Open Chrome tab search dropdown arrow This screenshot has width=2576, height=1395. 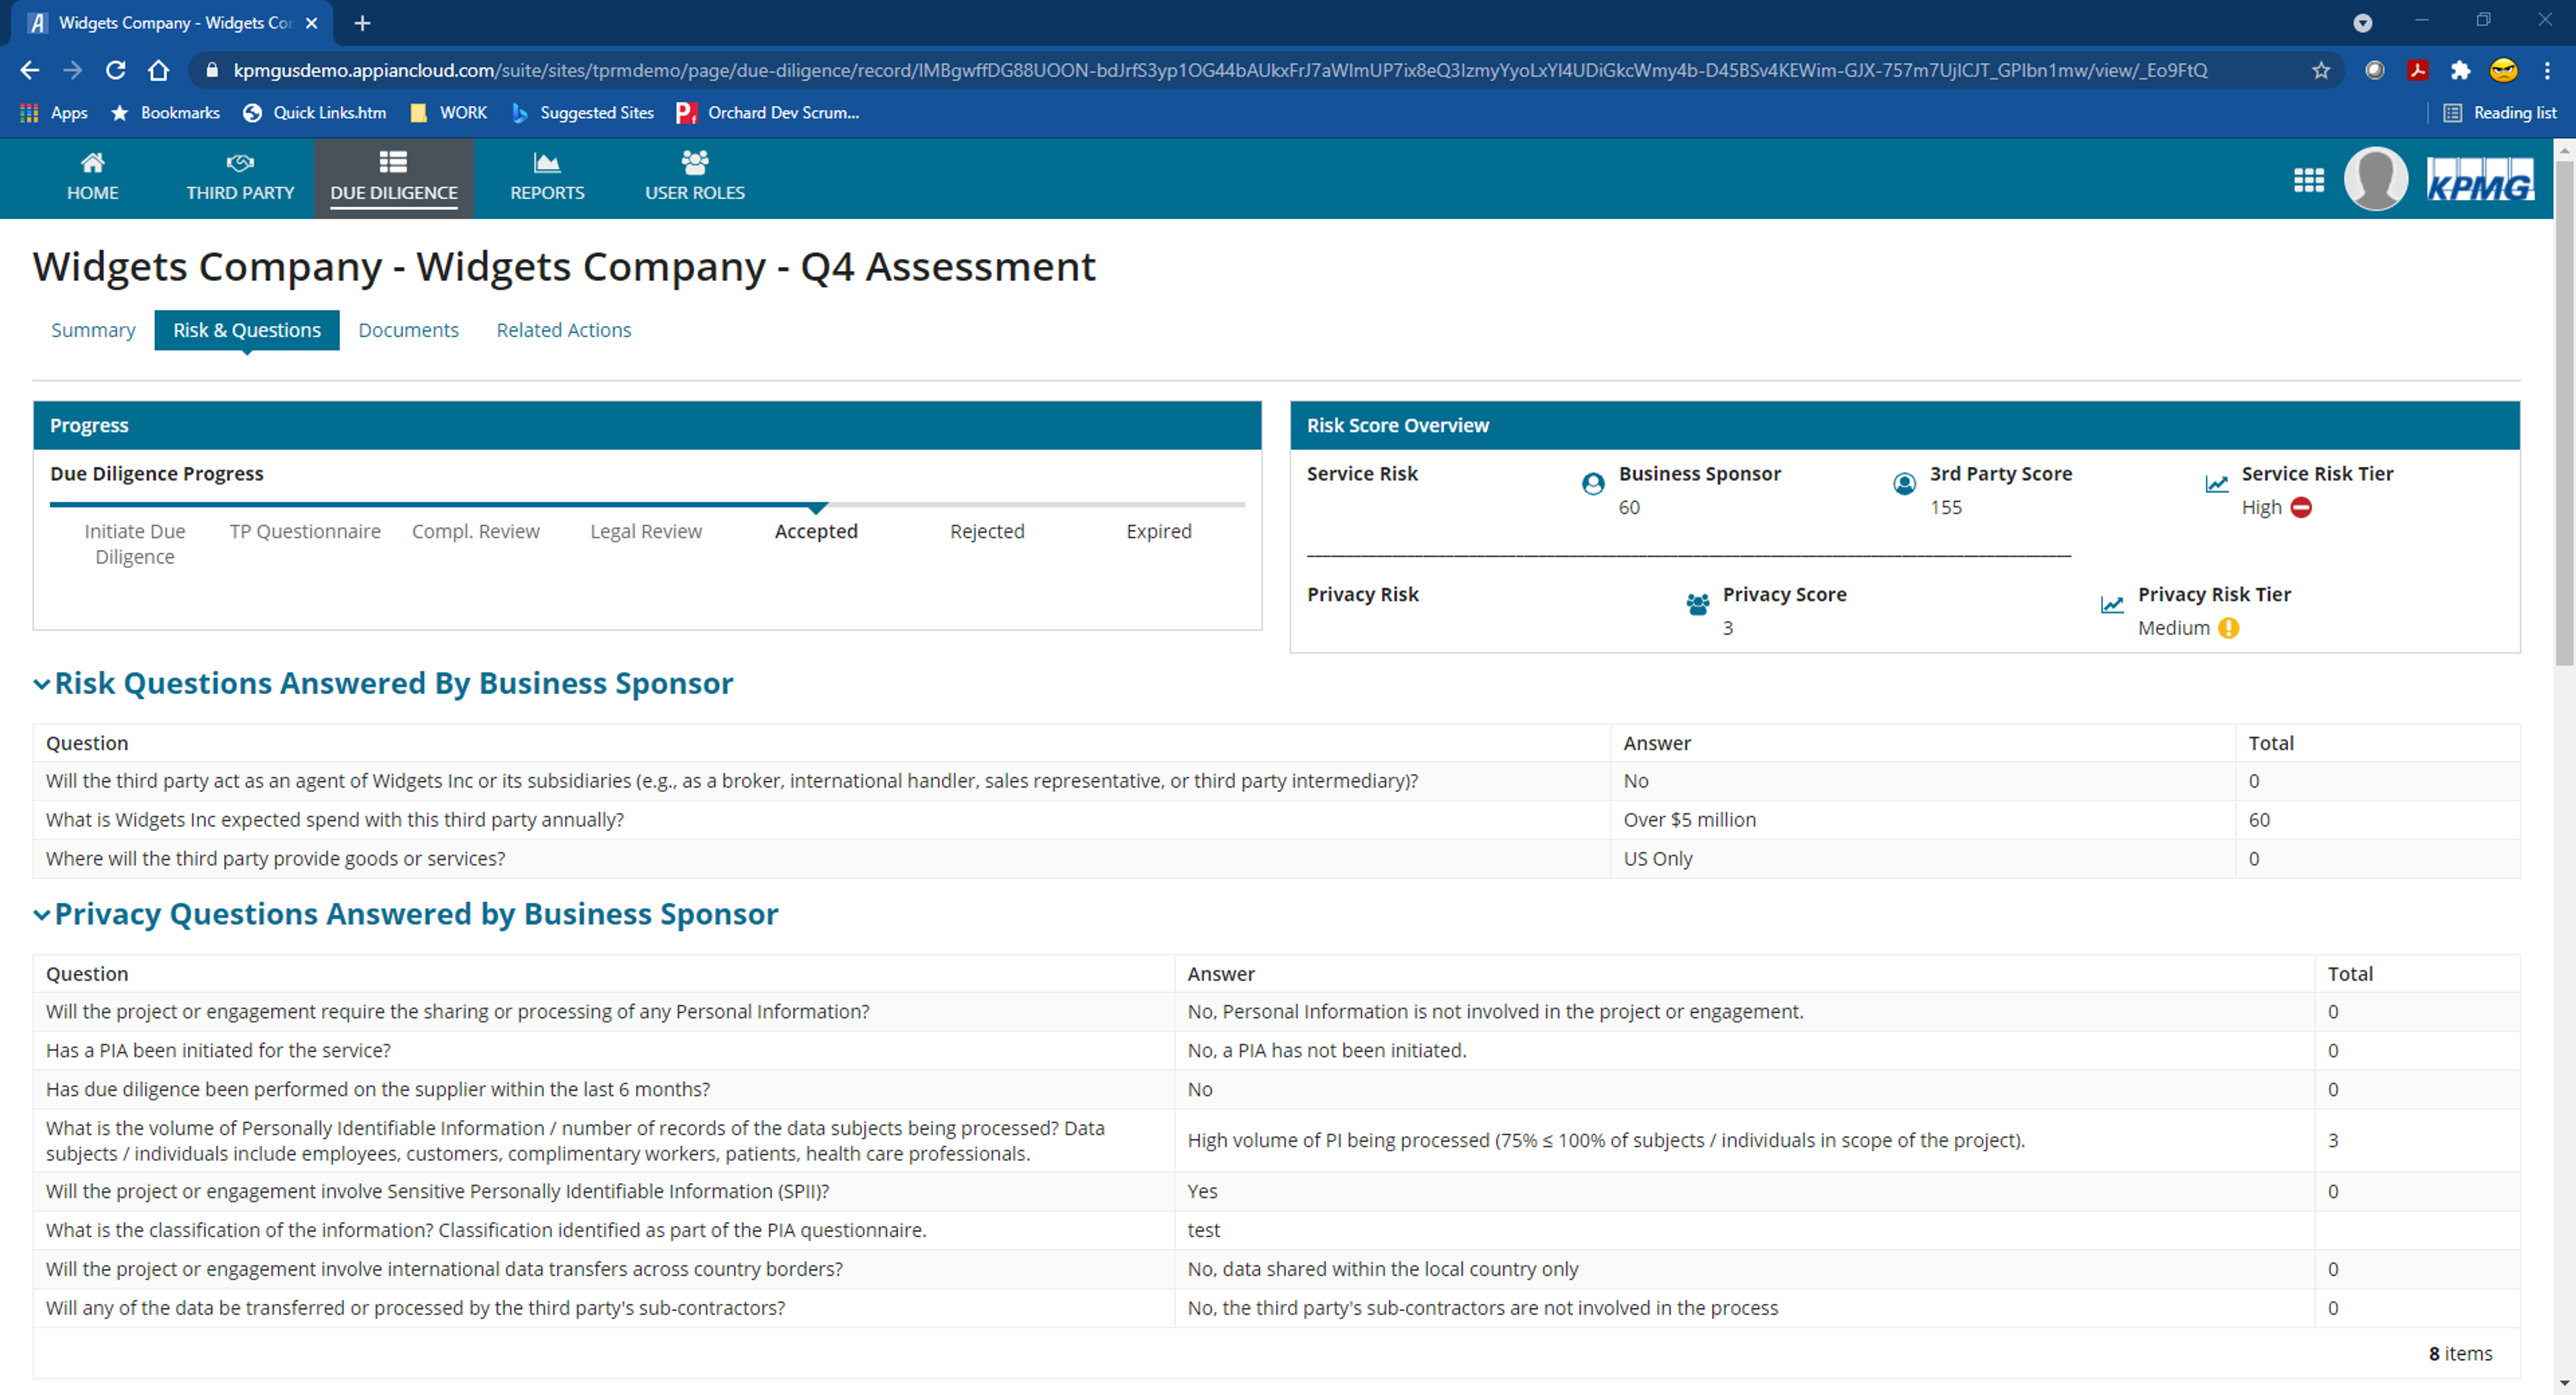tap(2362, 23)
